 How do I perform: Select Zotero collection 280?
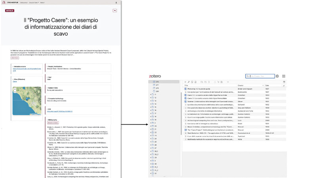pyautogui.click(x=157, y=91)
